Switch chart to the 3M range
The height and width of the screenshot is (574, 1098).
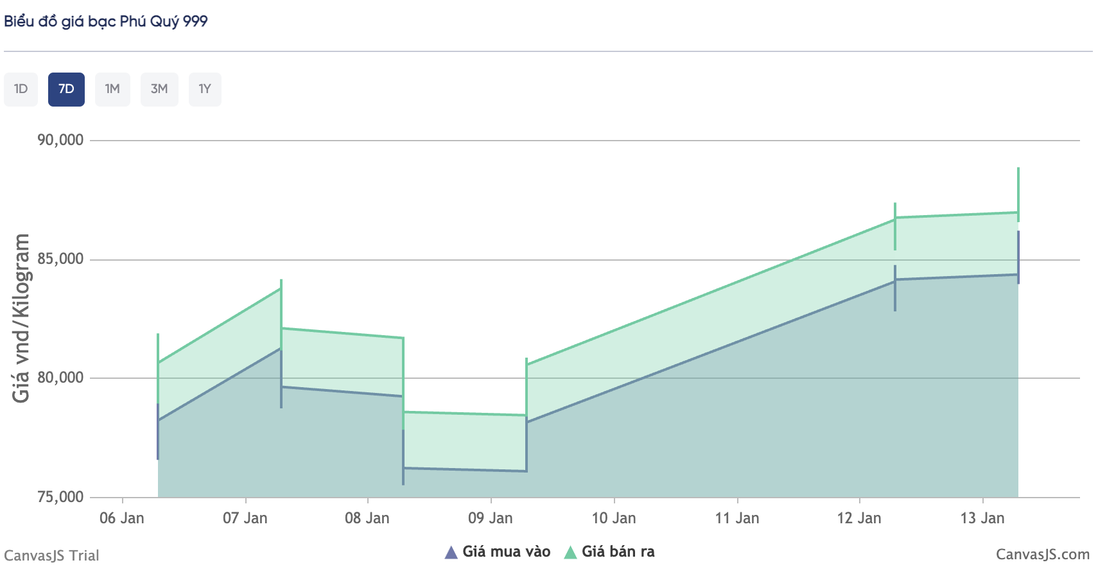[x=159, y=89]
